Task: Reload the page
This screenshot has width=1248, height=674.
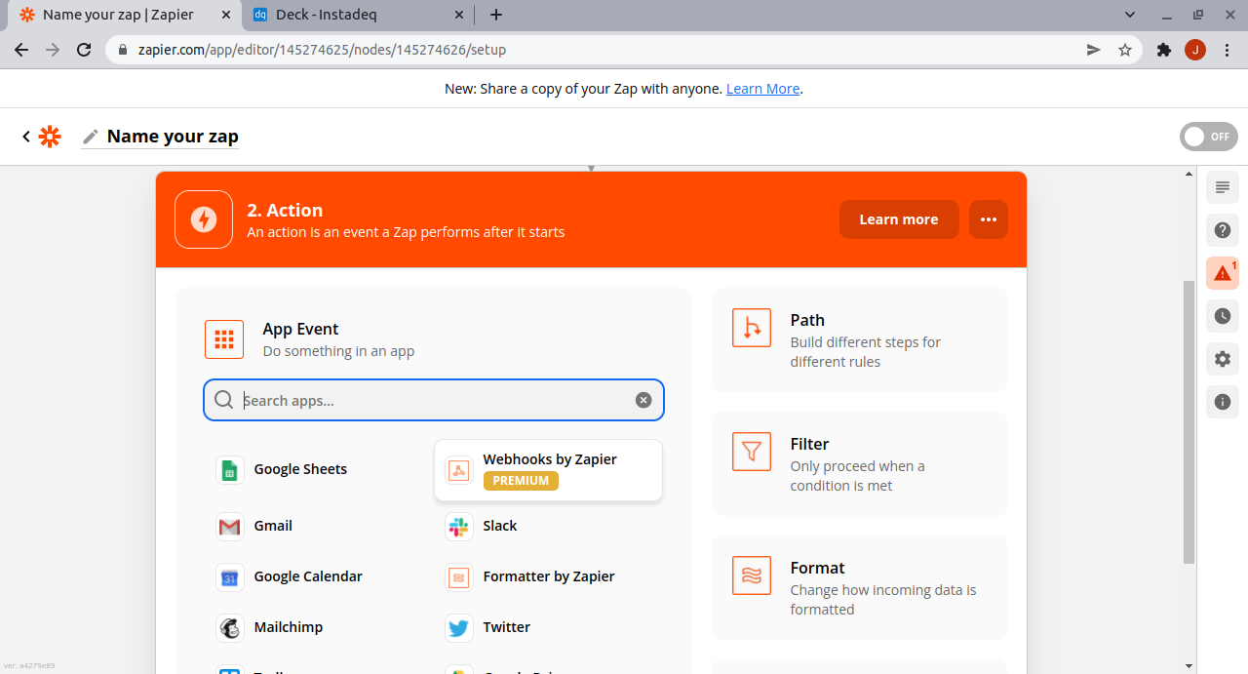Action: point(84,50)
